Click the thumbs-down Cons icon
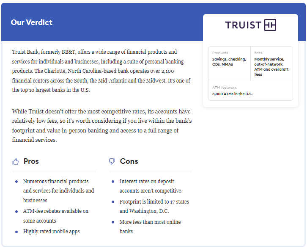 (112, 161)
